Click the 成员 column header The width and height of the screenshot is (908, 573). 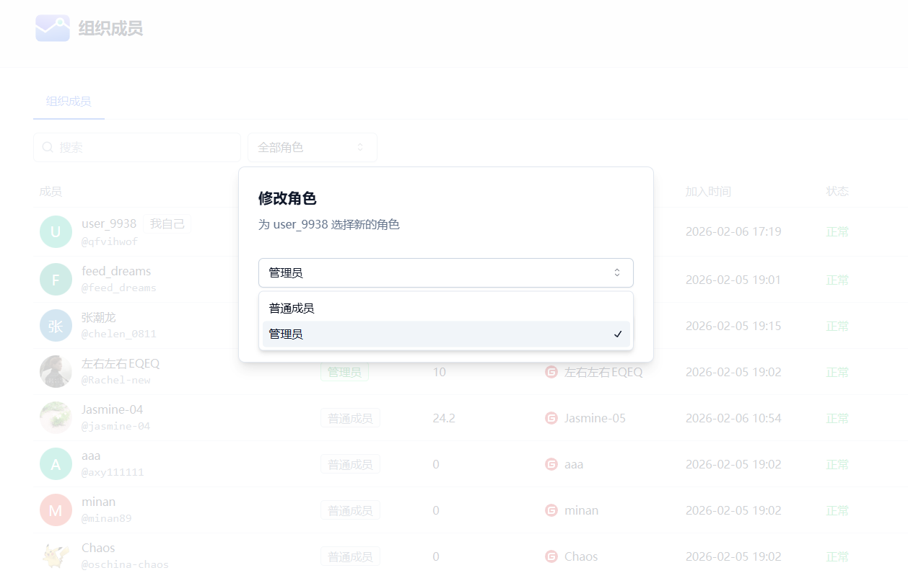point(51,191)
